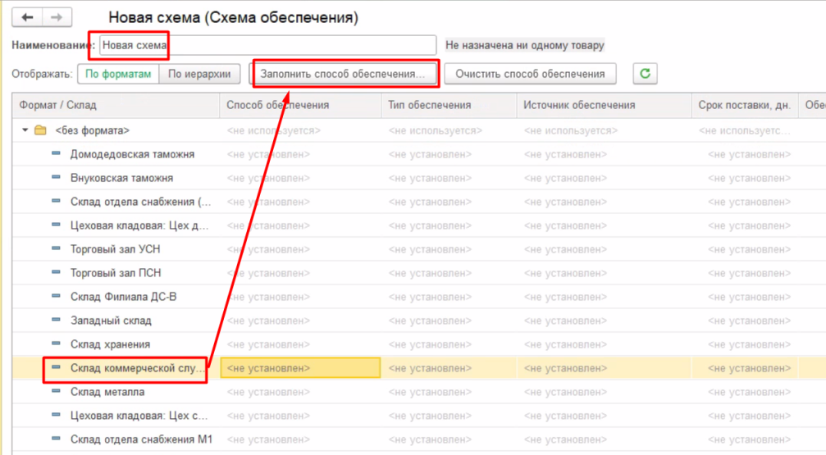Switch display to По форматам
Screen dimensions: 826x455
click(118, 74)
